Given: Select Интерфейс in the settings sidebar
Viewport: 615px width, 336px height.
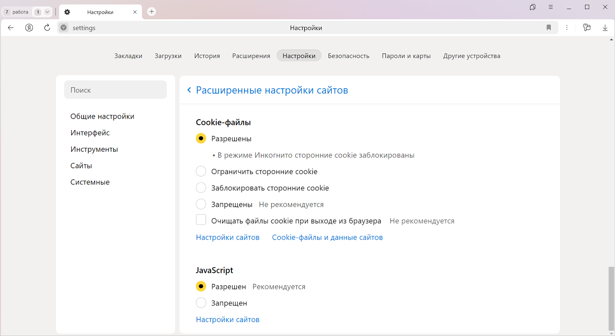Looking at the screenshot, I should click(x=90, y=133).
